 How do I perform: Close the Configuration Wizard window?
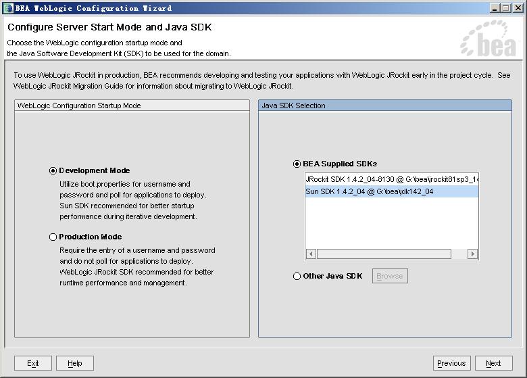click(518, 8)
